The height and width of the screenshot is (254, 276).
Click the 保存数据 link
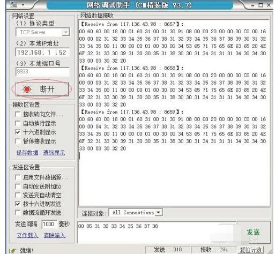click(27, 153)
